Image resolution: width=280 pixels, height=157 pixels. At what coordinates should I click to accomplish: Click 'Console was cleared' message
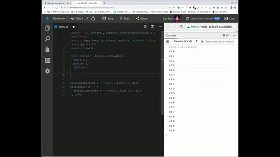pyautogui.click(x=182, y=47)
